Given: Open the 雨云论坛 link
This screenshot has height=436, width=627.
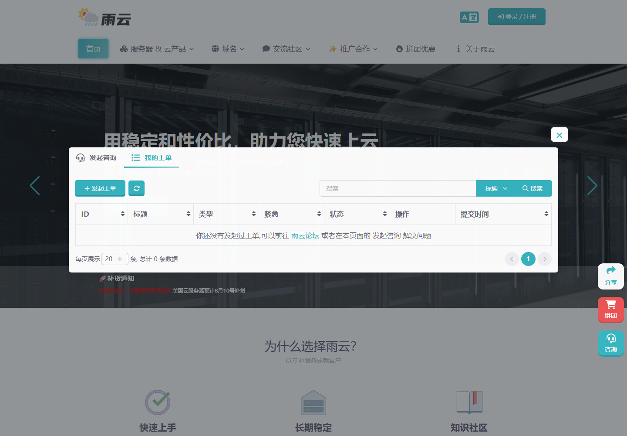Looking at the screenshot, I should [x=305, y=235].
